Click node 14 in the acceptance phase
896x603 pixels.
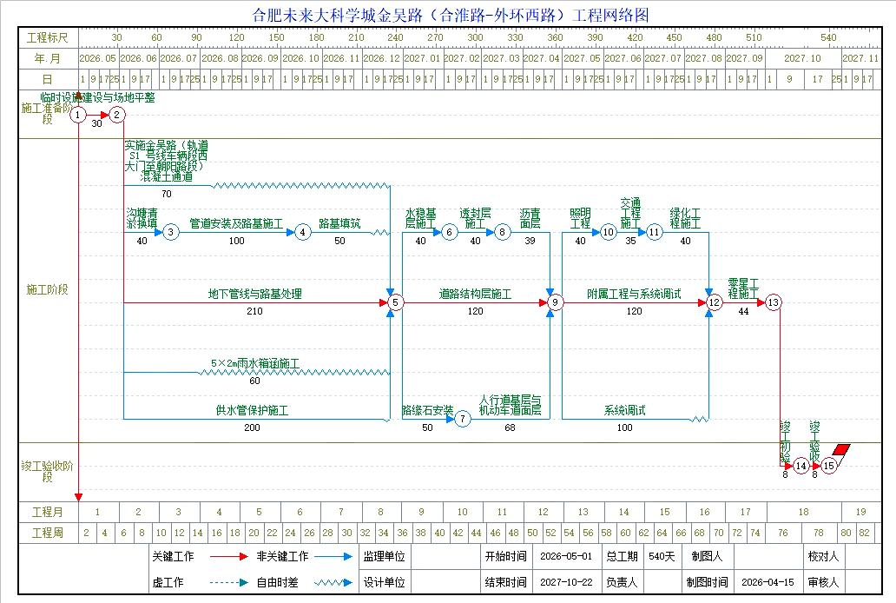click(x=801, y=467)
